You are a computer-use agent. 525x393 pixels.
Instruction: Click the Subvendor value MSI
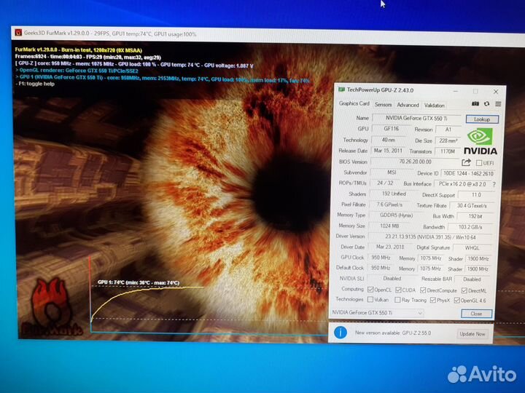[392, 172]
